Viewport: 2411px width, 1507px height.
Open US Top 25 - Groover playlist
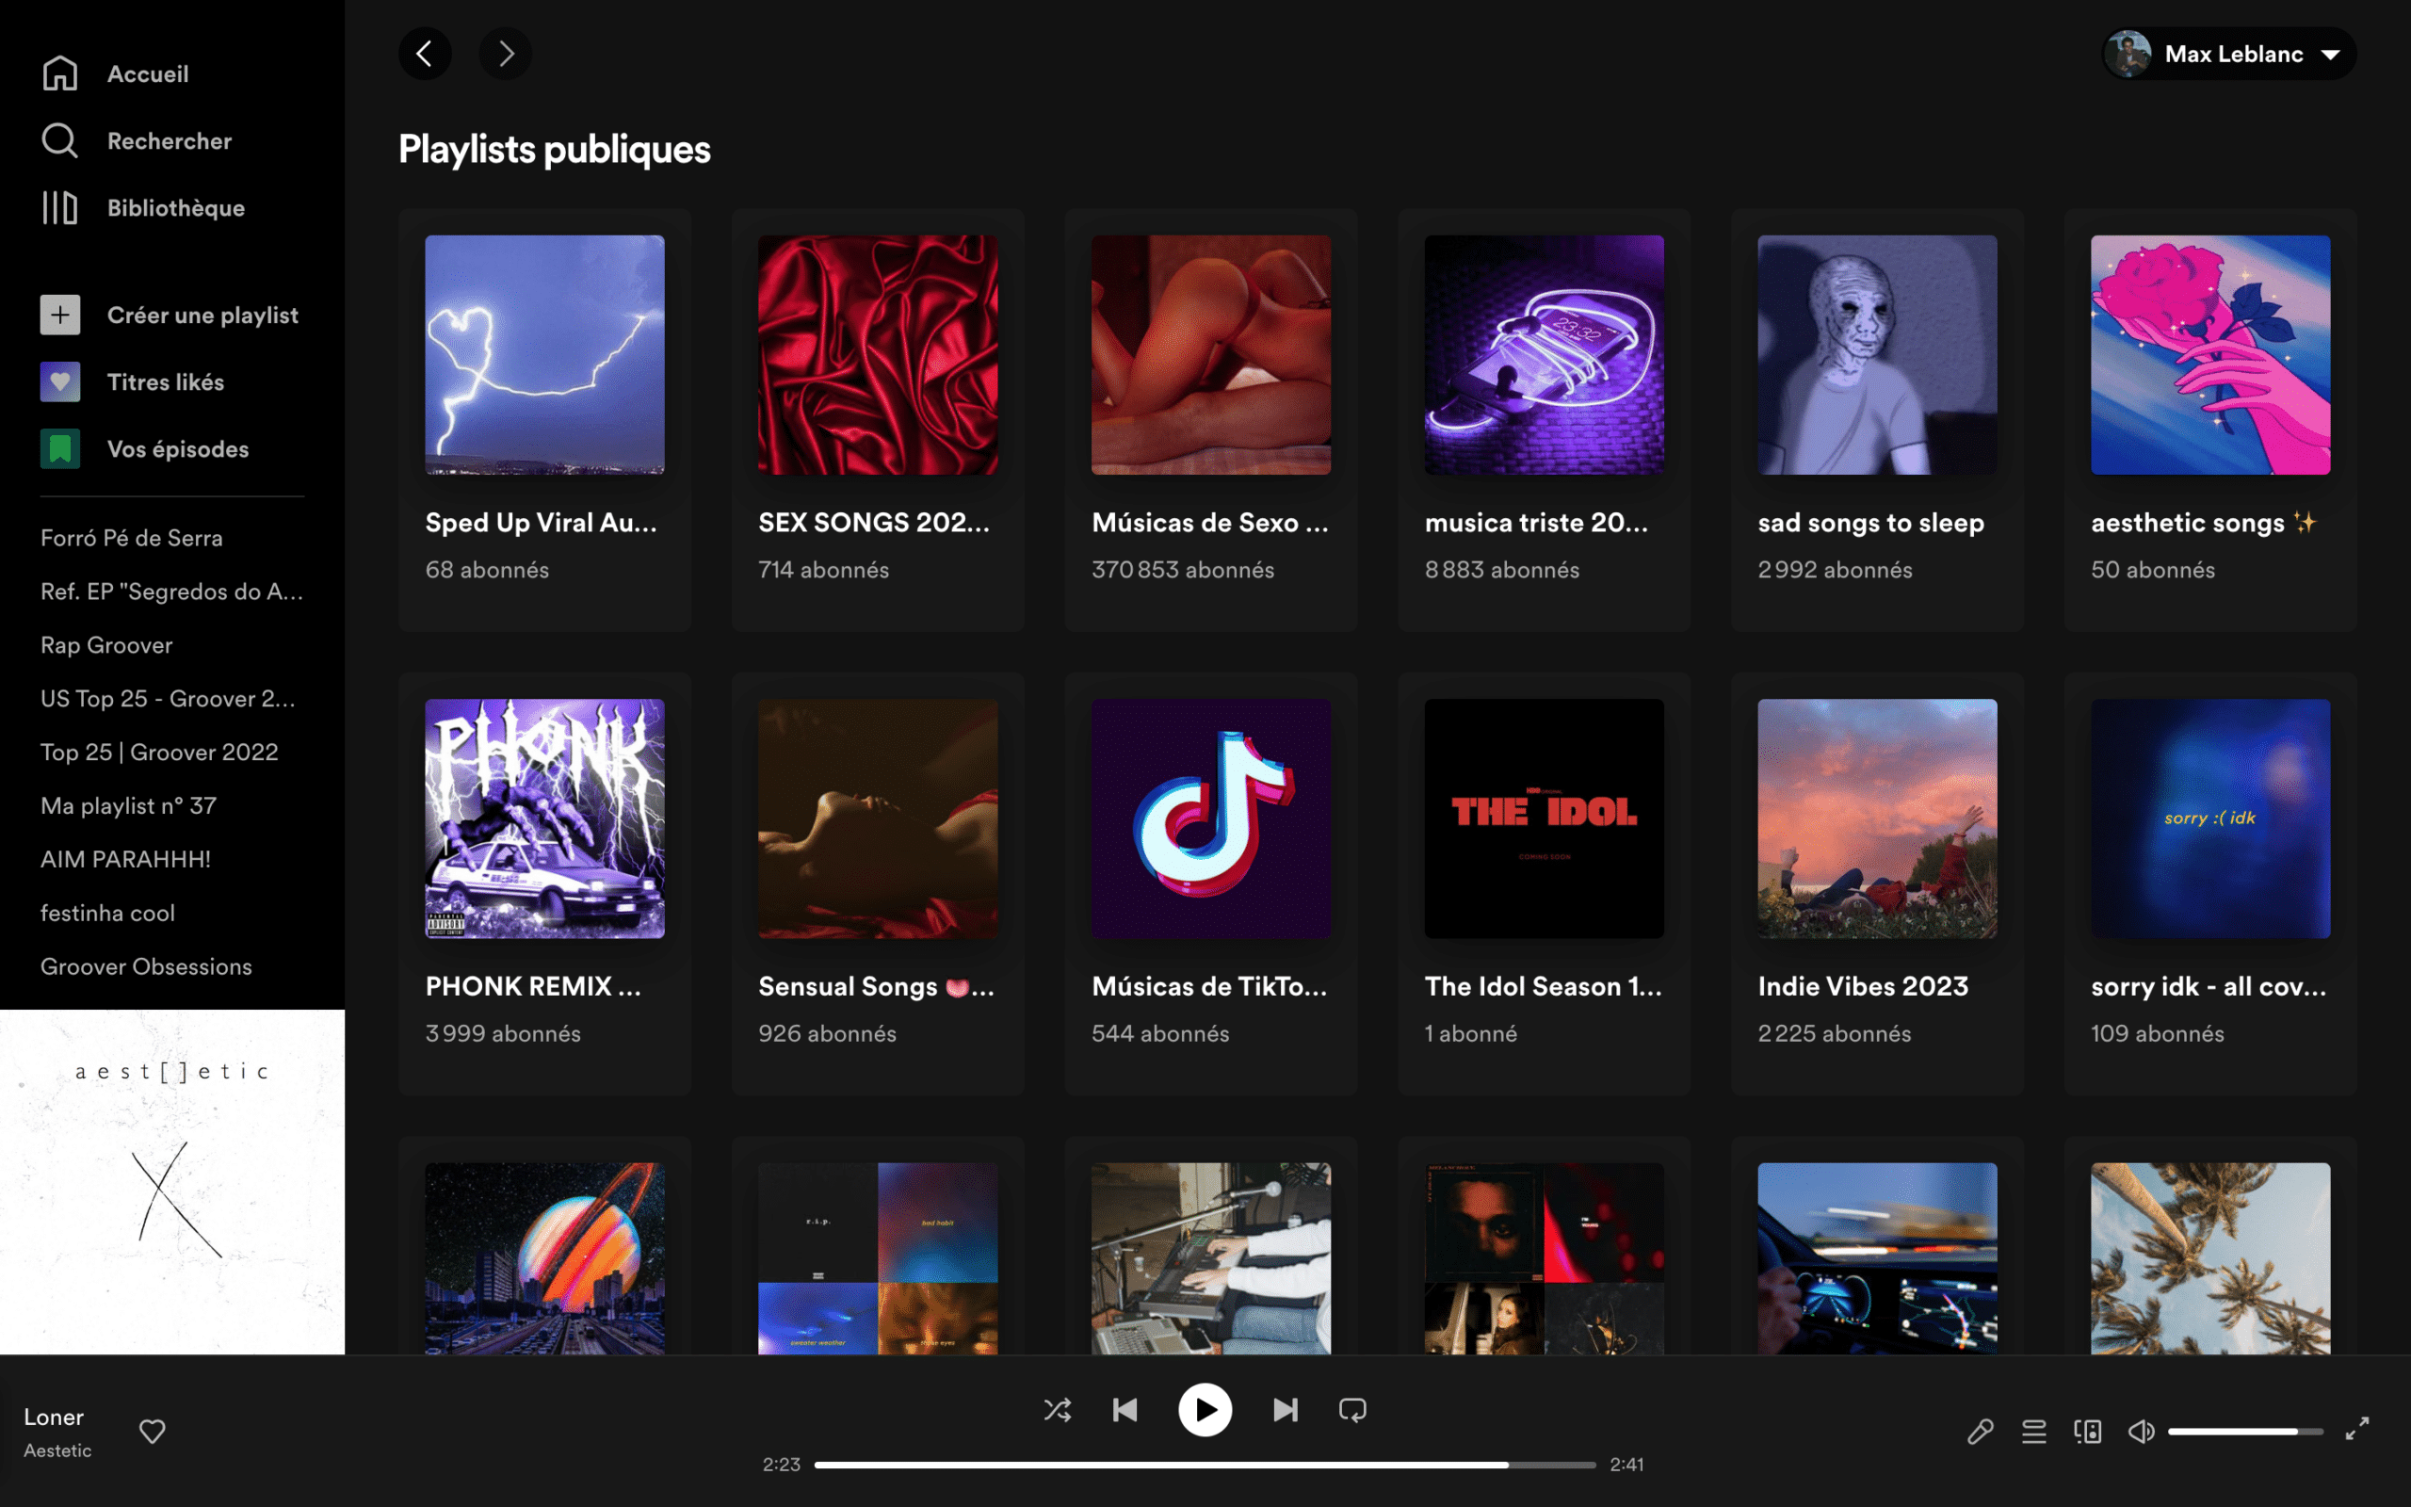(168, 699)
